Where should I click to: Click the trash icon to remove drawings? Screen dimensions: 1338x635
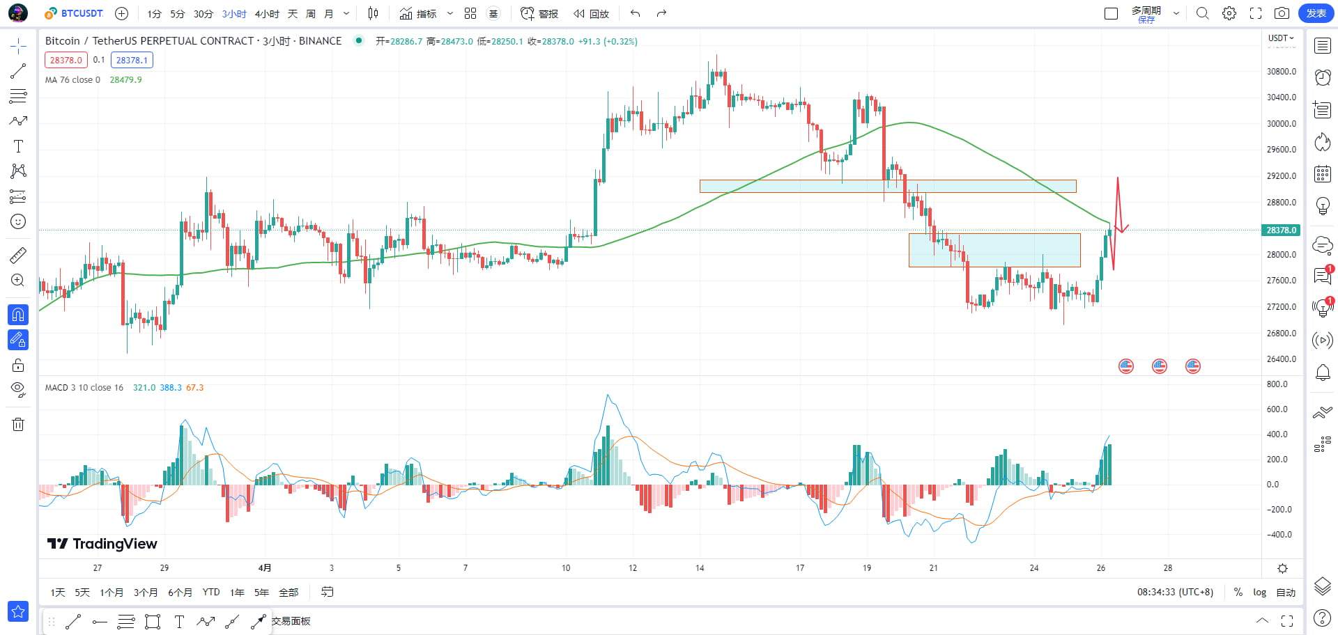tap(18, 424)
